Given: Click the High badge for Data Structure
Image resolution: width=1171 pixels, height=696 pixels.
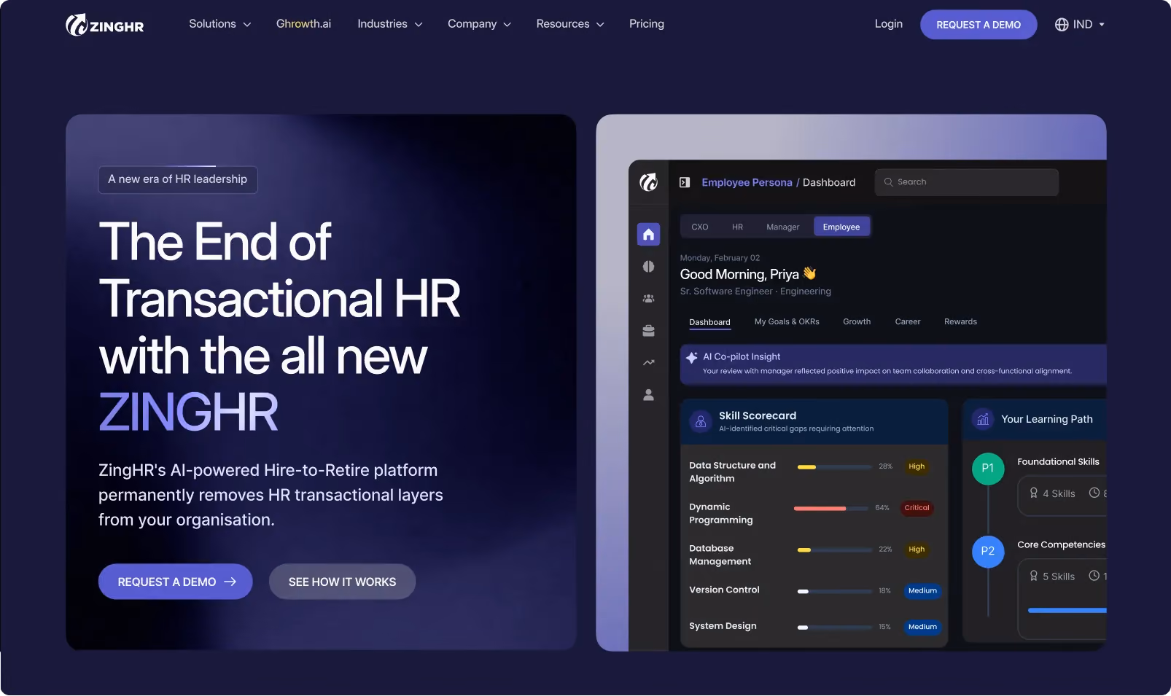Looking at the screenshot, I should (917, 466).
